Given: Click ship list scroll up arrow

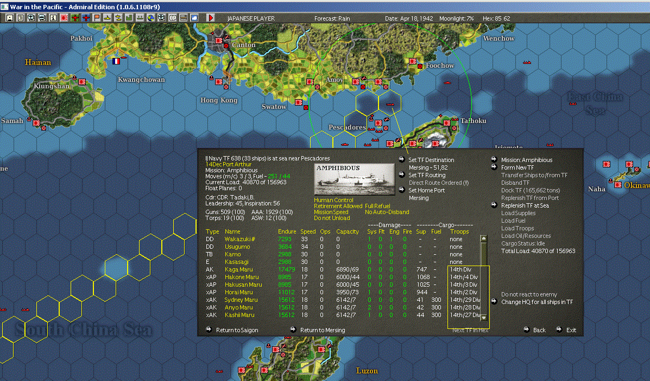Looking at the screenshot, I should (483, 238).
